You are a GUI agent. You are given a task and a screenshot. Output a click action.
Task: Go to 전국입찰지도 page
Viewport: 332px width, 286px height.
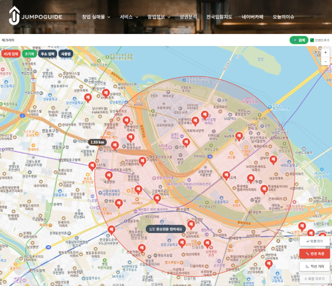(219, 17)
